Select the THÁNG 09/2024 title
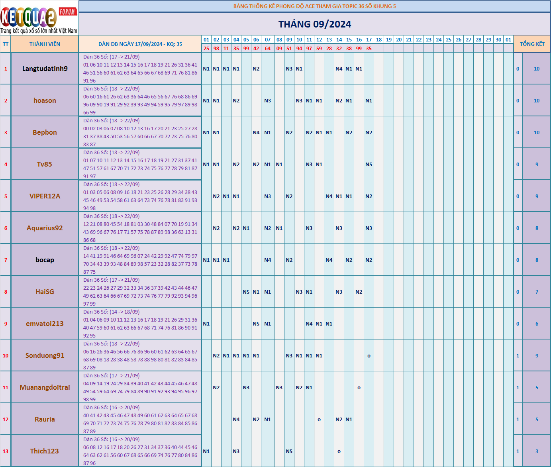 pyautogui.click(x=314, y=24)
